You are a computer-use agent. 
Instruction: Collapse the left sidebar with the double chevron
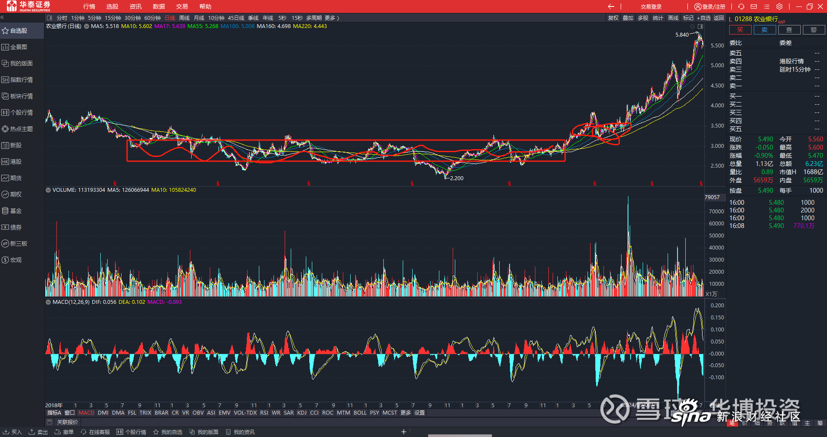2,18
